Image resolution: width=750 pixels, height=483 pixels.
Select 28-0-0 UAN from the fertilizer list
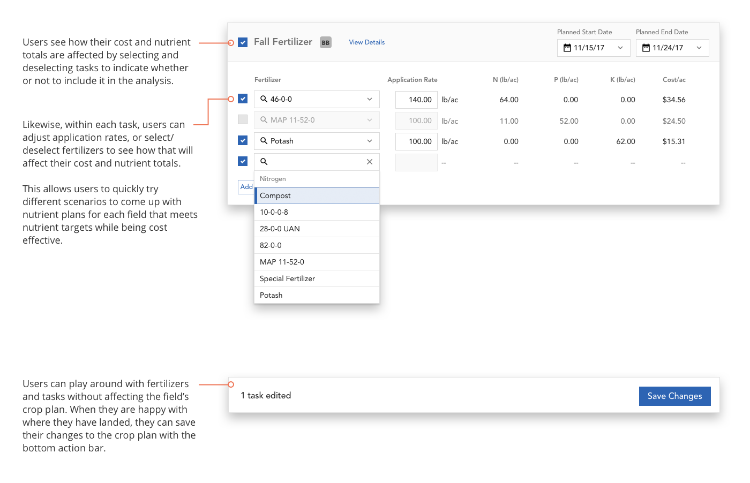coord(317,229)
